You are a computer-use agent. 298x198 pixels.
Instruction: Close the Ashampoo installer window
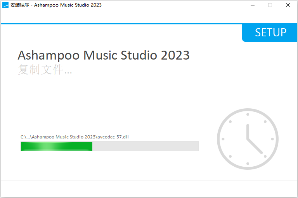pos(288,5)
